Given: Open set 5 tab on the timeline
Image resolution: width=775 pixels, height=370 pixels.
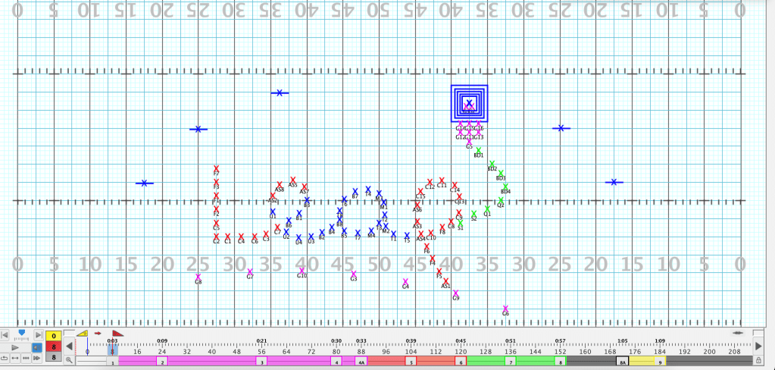Looking at the screenshot, I should (411, 362).
